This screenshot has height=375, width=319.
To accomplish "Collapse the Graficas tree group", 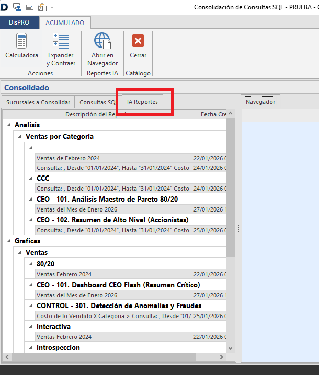I will tap(8, 241).
